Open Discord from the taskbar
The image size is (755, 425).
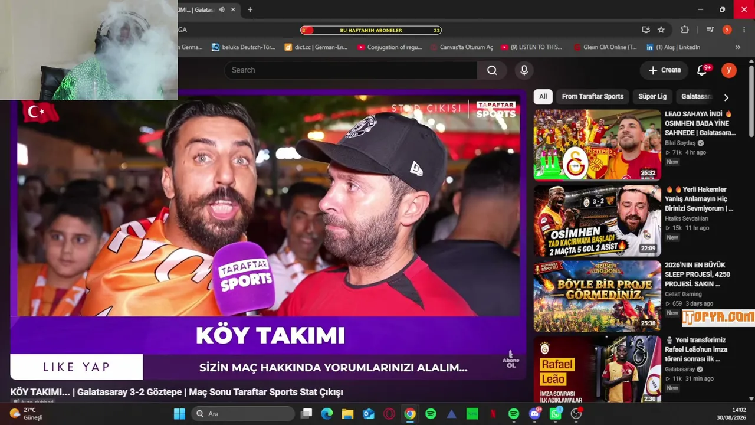point(535,414)
